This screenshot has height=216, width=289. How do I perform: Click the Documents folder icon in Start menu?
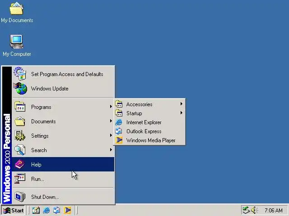tap(20, 121)
